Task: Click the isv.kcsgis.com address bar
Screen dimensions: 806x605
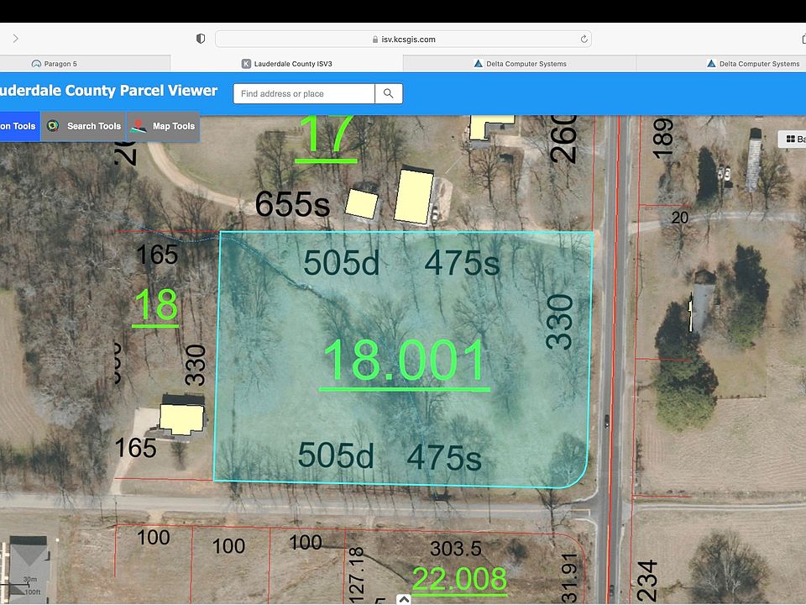Action: click(x=403, y=39)
